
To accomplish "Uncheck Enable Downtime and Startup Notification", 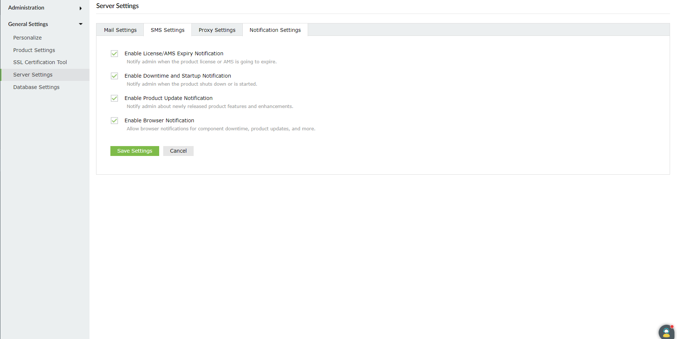I will (x=114, y=76).
